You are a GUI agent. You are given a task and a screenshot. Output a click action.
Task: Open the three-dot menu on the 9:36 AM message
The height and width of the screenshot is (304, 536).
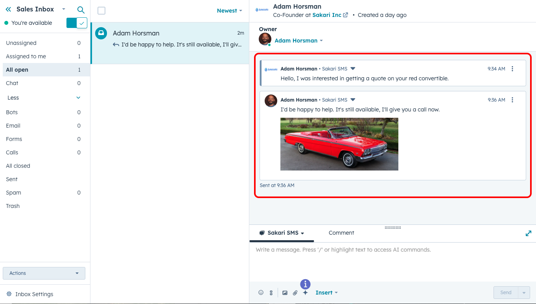pyautogui.click(x=512, y=100)
